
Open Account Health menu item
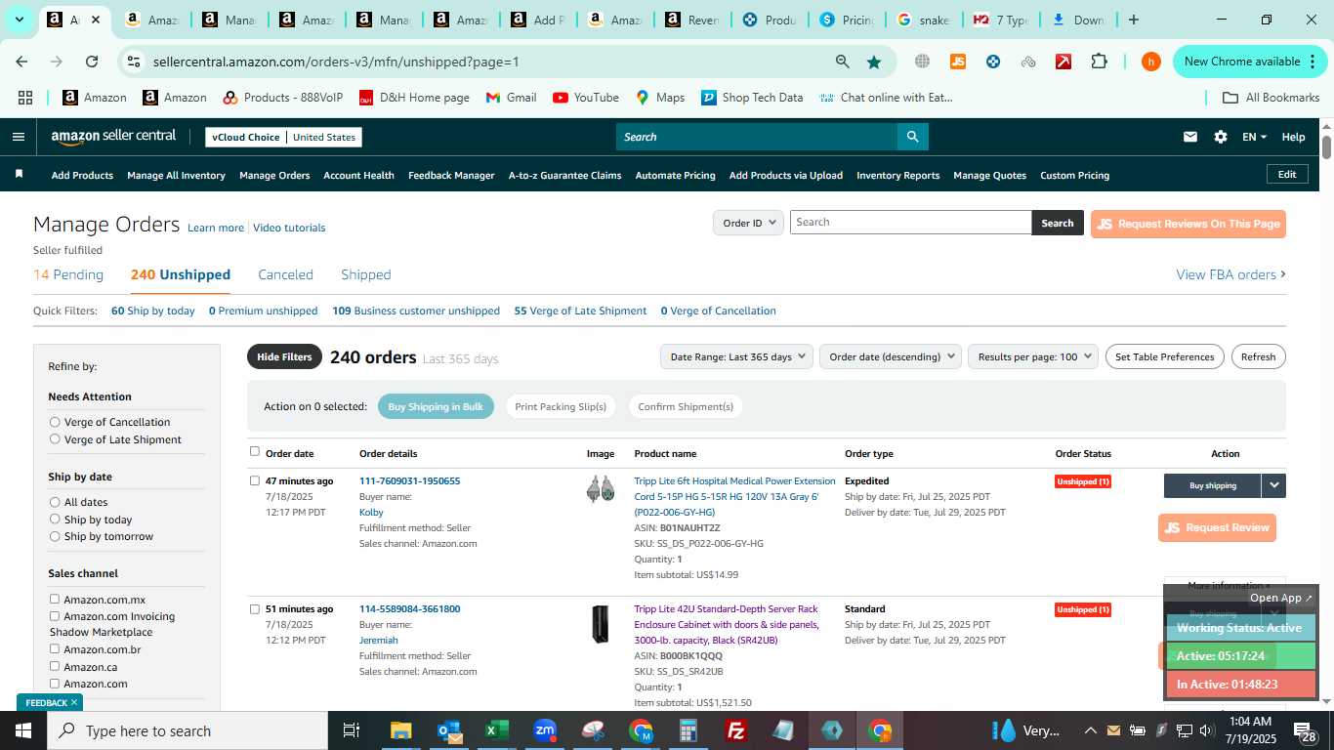[x=358, y=175]
